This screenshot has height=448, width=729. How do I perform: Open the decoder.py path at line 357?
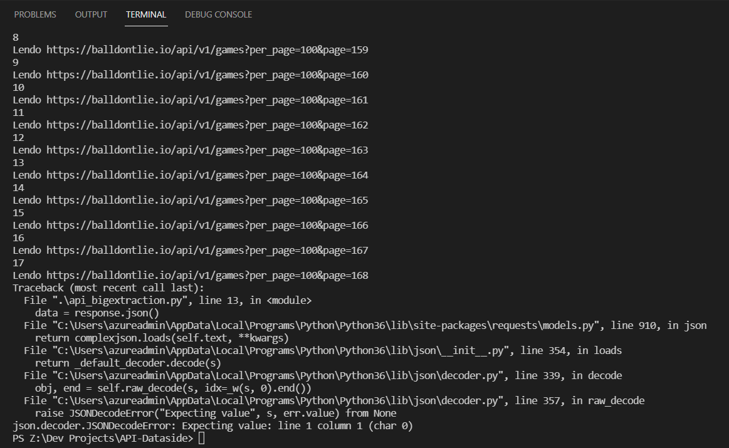pos(278,401)
